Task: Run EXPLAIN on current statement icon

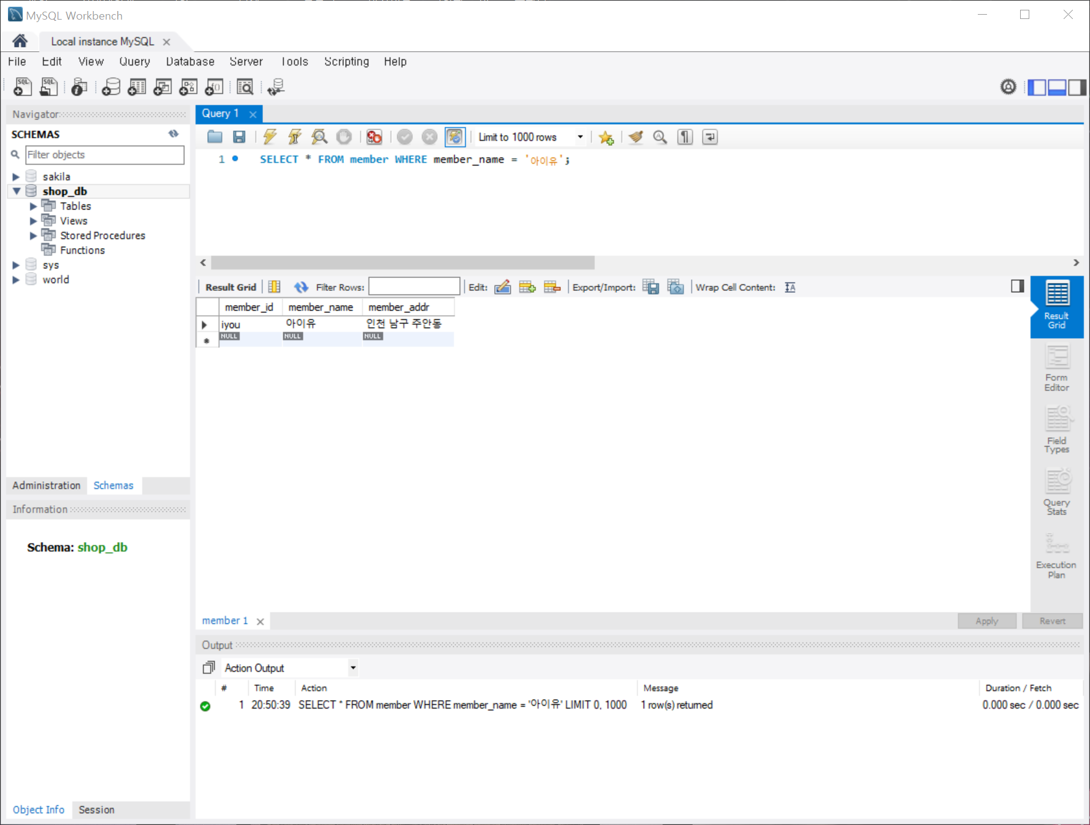Action: [319, 137]
